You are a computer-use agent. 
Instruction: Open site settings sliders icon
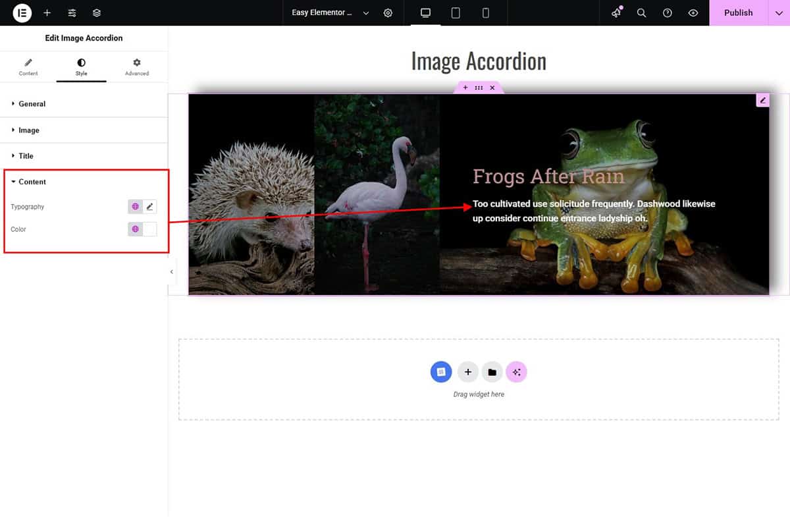72,13
